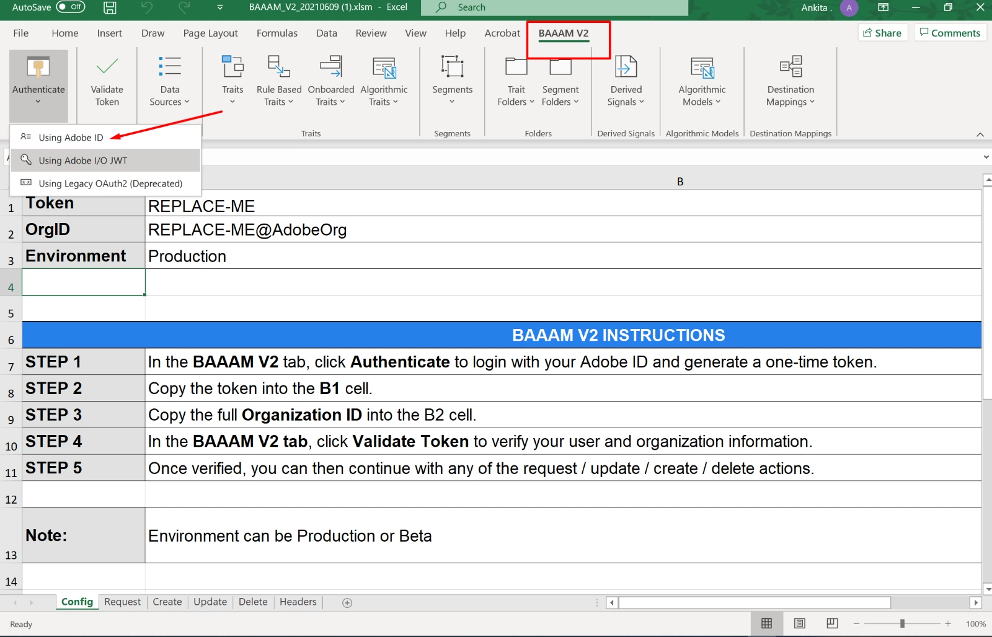Expand the Trait Folders dropdown
The image size is (992, 637).
coord(531,102)
